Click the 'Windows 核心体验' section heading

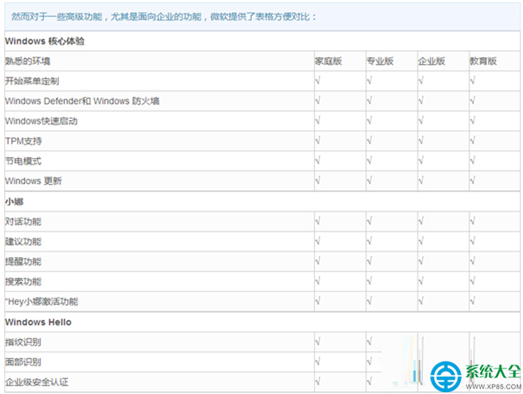(45, 41)
